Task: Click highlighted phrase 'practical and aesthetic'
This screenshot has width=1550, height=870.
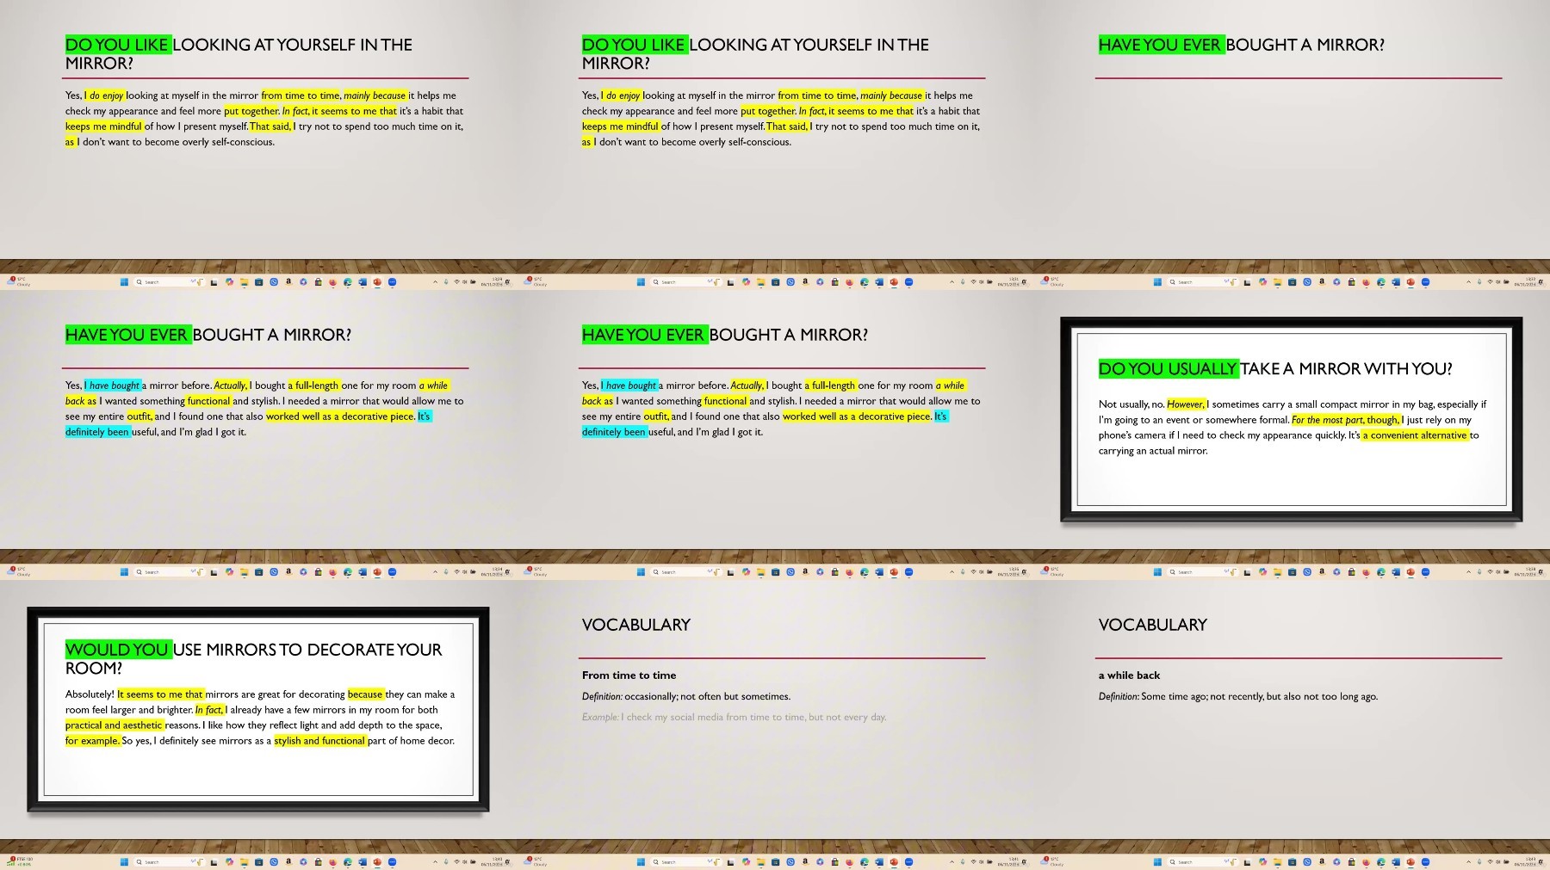Action: tap(114, 725)
